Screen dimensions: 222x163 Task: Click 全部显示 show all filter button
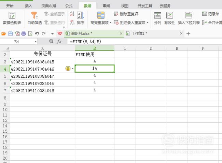click(55, 14)
